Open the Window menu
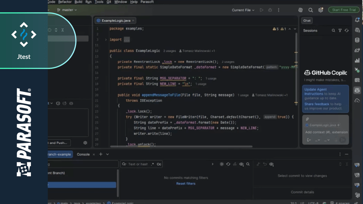Image resolution: width=363 pixels, height=204 pixels. 120,2
